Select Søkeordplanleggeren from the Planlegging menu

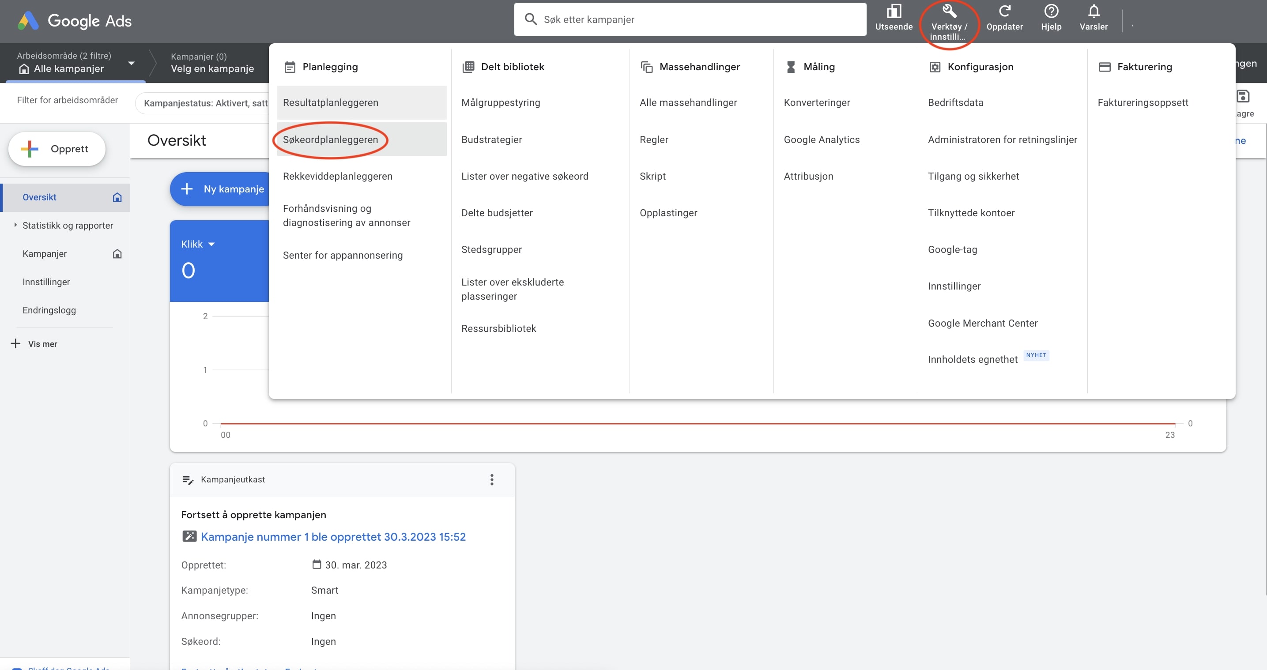(330, 140)
